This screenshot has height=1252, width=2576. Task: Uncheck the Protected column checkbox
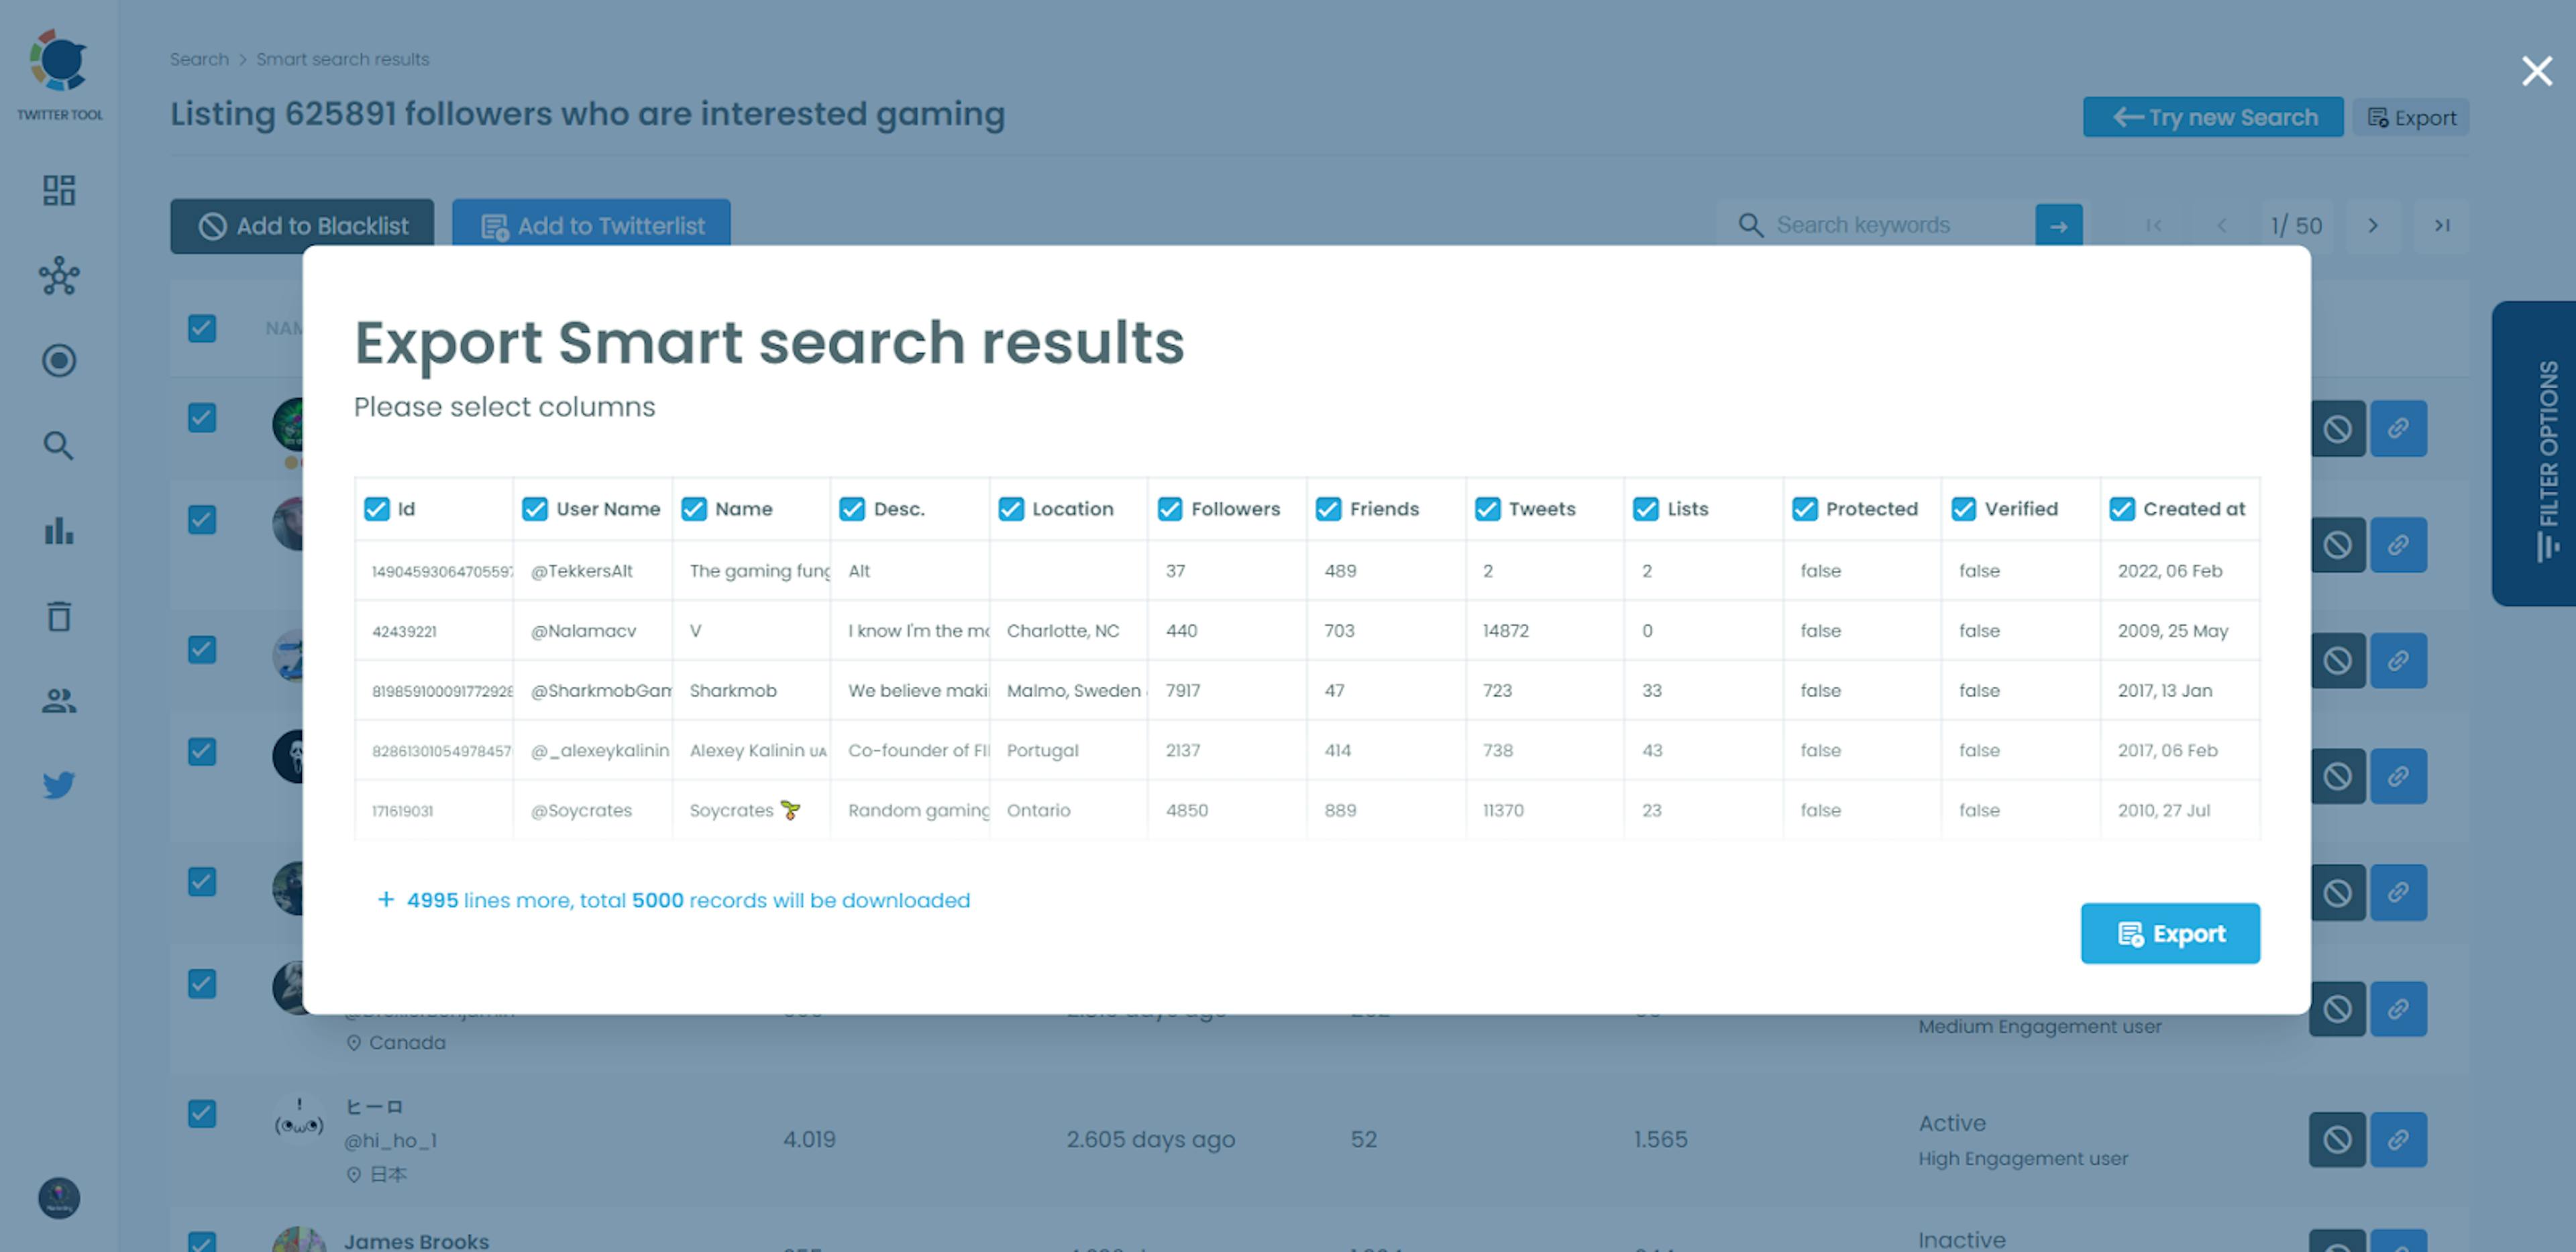[1804, 509]
